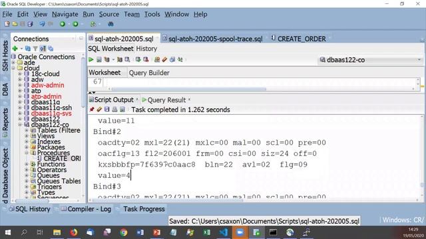Screen dimensions: 426x239
Task: Expand the Packages node
Action: [x=27, y=147]
